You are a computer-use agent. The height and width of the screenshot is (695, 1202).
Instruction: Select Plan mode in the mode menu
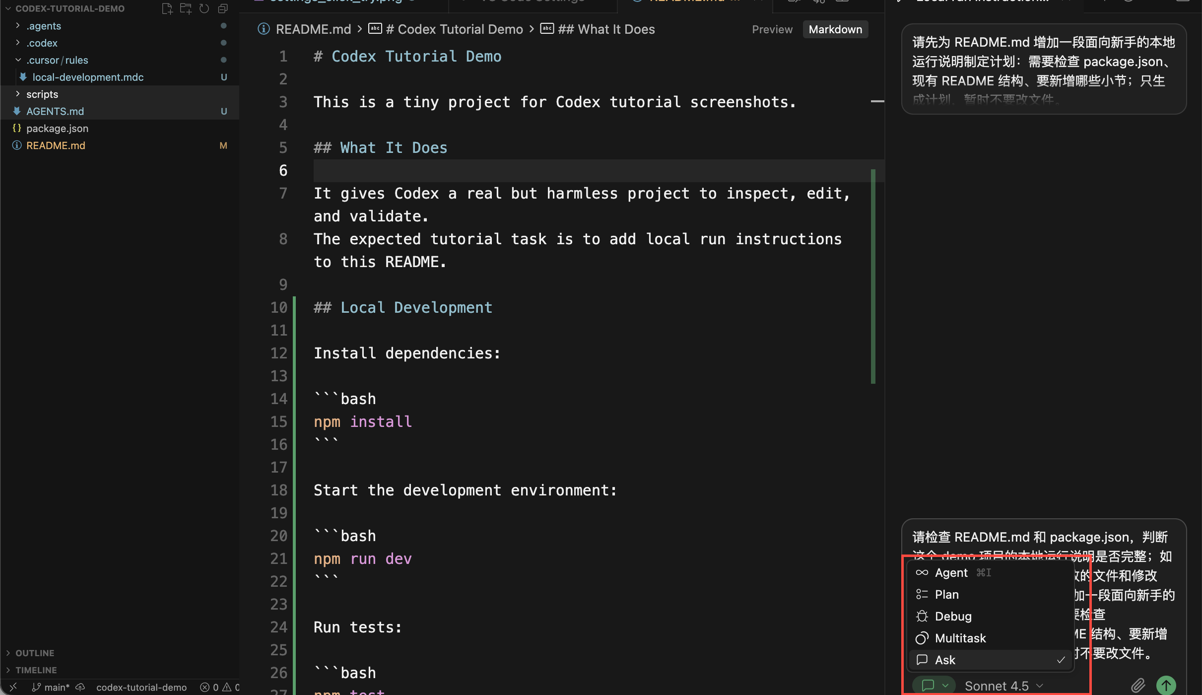[x=991, y=594]
